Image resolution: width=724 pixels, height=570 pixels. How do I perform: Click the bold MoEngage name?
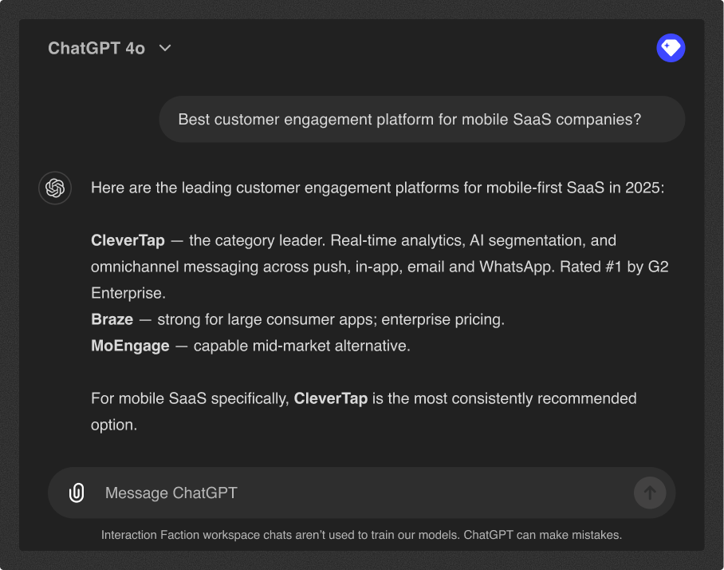(x=130, y=346)
